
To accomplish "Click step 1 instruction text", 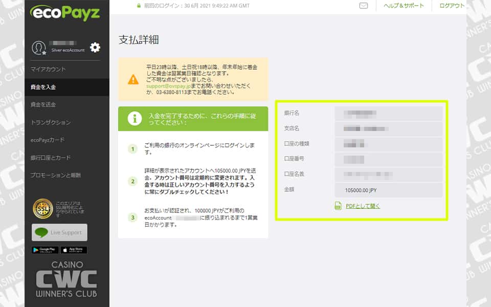I will tap(199, 149).
